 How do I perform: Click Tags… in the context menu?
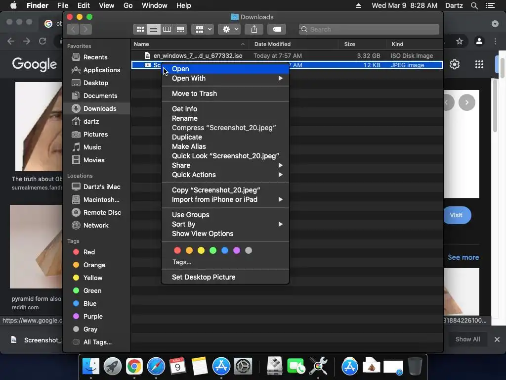click(182, 262)
